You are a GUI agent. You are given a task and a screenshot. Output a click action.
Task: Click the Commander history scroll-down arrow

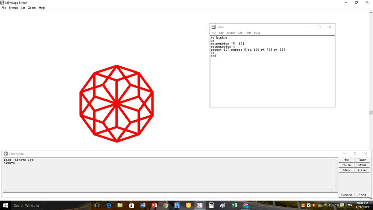(x=335, y=186)
